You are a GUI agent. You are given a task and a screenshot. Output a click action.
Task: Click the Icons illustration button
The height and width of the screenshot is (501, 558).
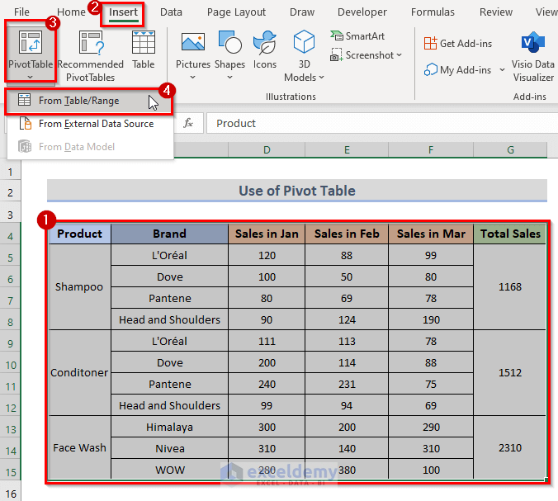(265, 50)
